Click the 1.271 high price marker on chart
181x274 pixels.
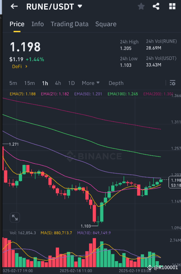click(x=14, y=144)
